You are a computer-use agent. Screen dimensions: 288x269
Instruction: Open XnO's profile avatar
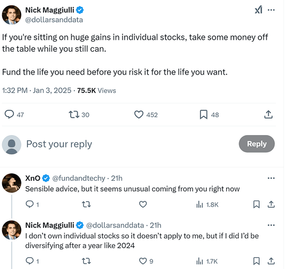pyautogui.click(x=12, y=183)
